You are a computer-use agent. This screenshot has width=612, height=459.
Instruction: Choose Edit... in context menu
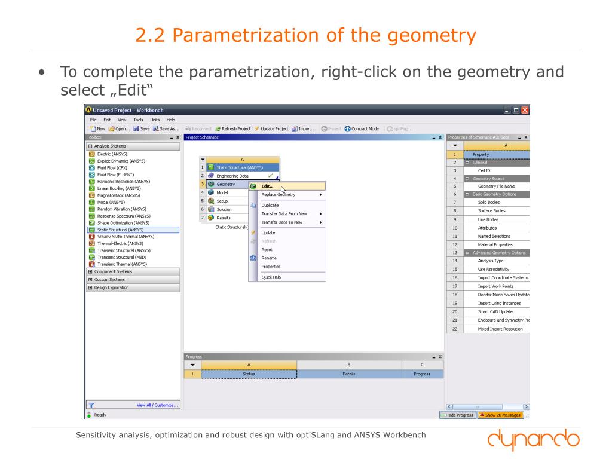coord(287,186)
